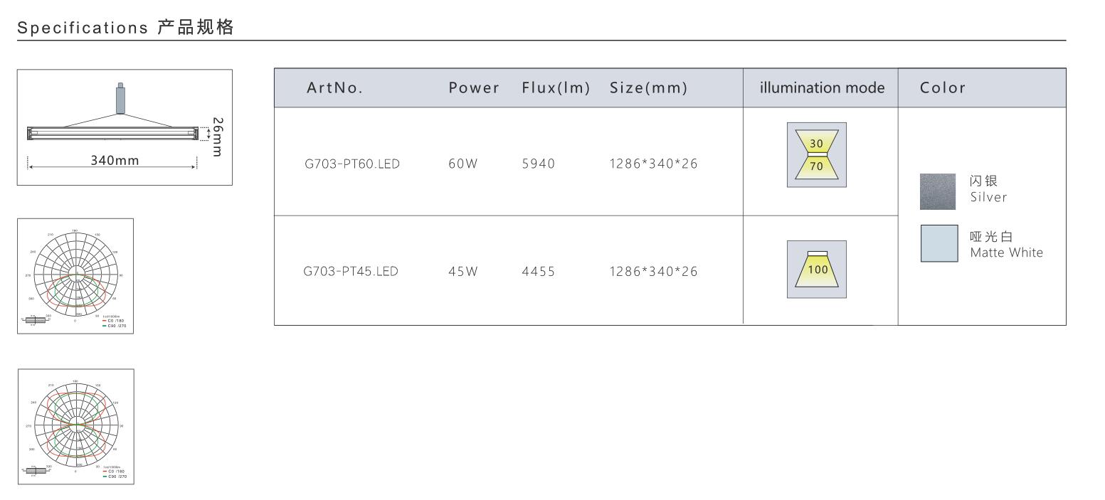This screenshot has height=500, width=1105.
Task: Open the fixture dimension diagram thumbnail
Action: pos(125,127)
